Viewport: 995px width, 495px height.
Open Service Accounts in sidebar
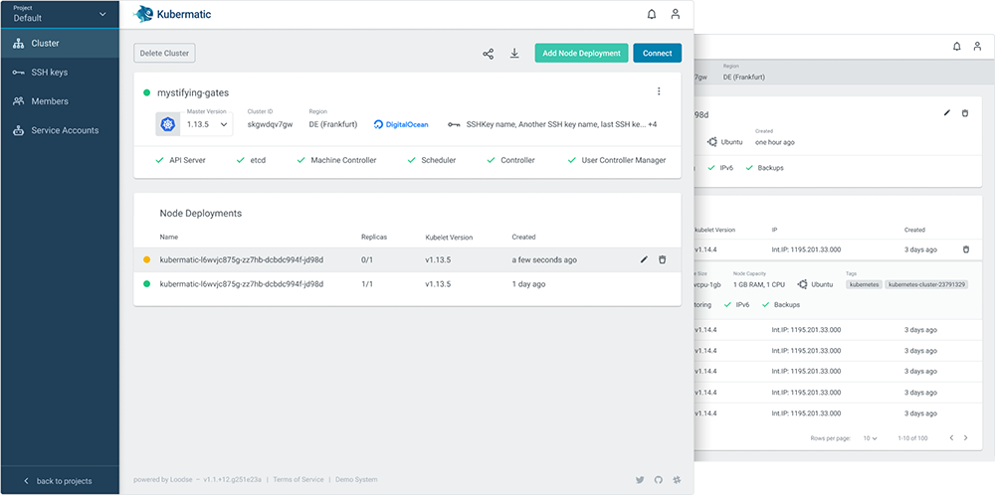tap(60, 130)
